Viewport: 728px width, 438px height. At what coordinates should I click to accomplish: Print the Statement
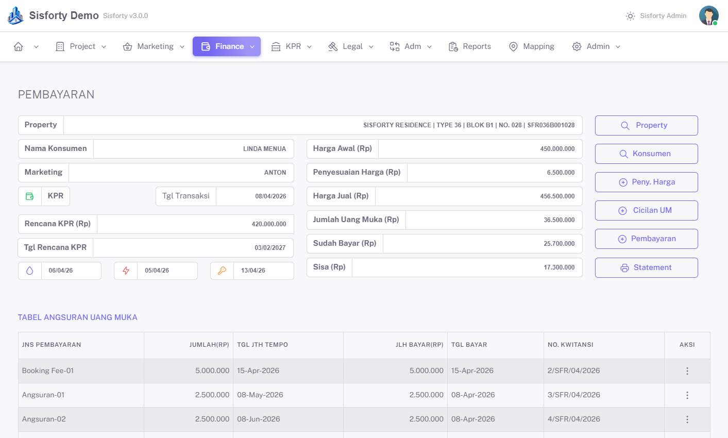647,267
